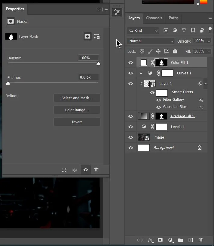The image size is (214, 246).
Task: Filter layers by shape layers
Action: (193, 30)
